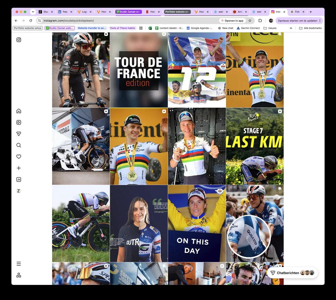This screenshot has width=336, height=300.
Task: Open Tools of Titans habits bookmark group
Action: pyautogui.click(x=122, y=28)
